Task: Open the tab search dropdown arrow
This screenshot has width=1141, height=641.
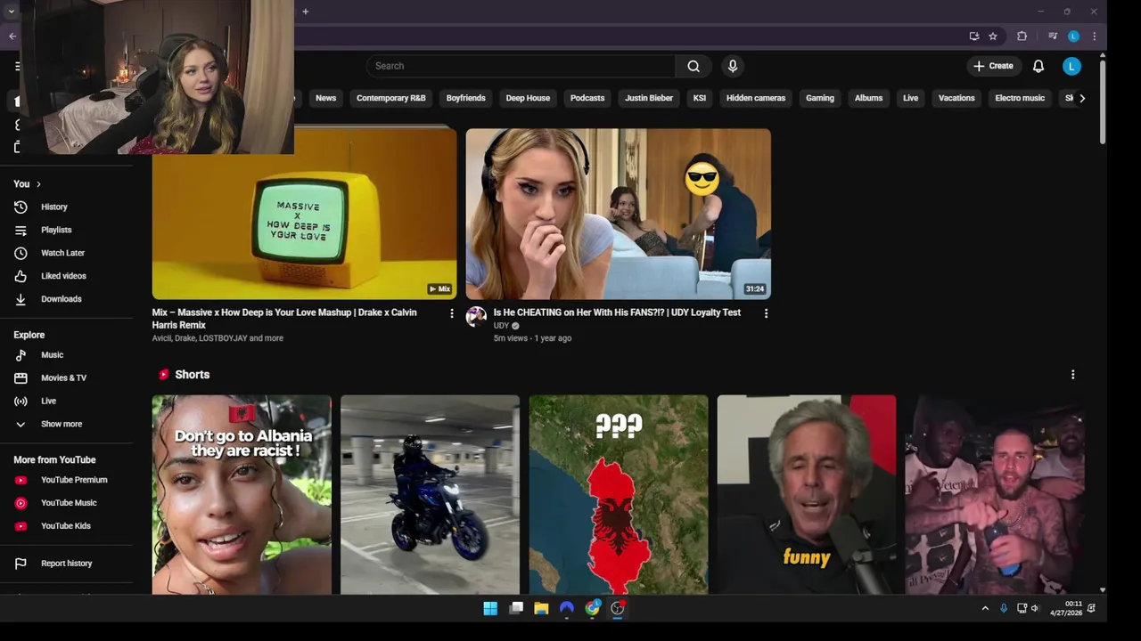Action: pos(11,12)
